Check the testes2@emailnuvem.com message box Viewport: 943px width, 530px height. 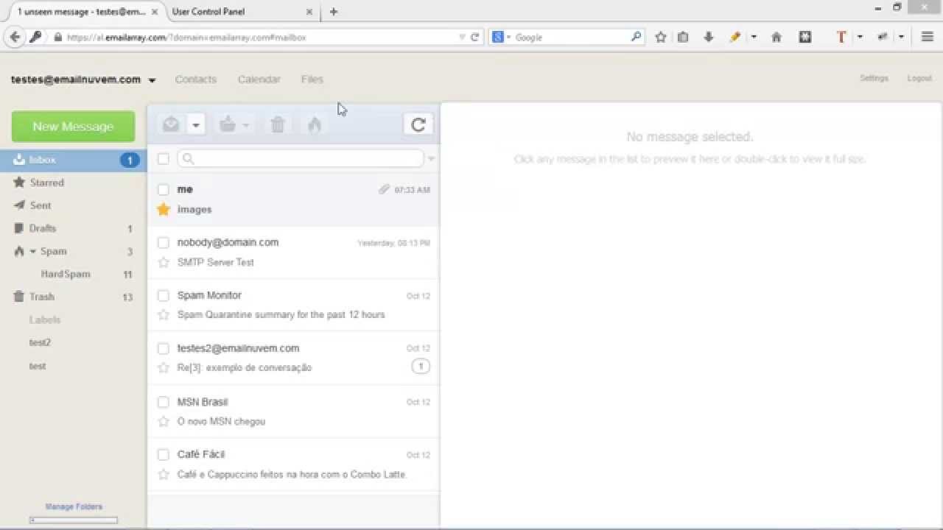(x=164, y=348)
